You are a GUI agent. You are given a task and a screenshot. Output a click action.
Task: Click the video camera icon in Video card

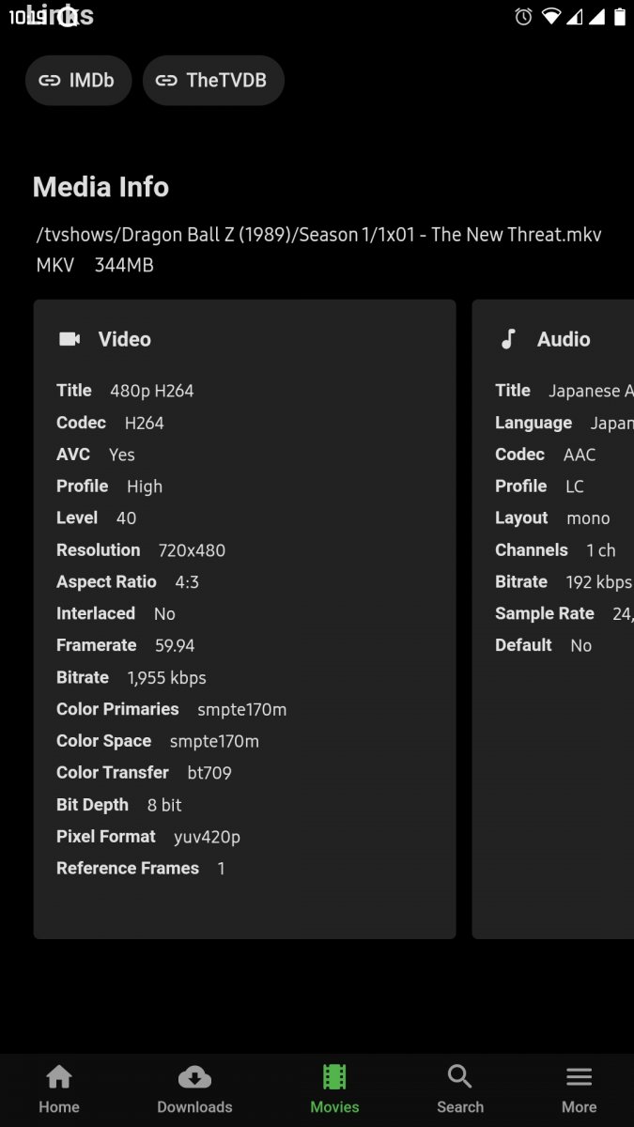tap(70, 339)
